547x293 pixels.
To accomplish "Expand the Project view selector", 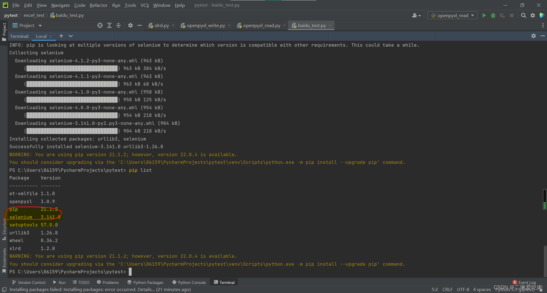I will click(40, 25).
